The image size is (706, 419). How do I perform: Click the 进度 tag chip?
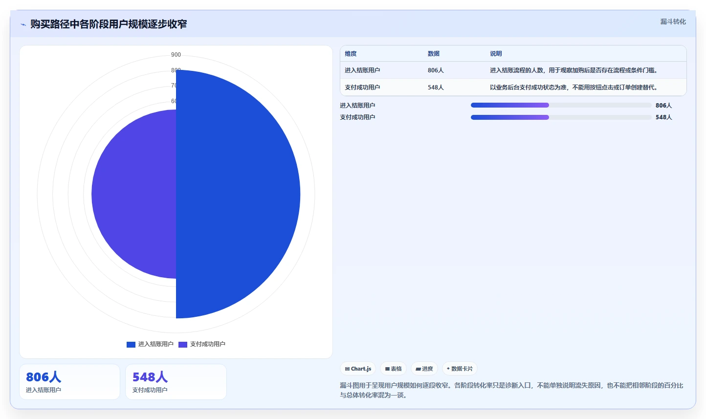[x=424, y=369]
